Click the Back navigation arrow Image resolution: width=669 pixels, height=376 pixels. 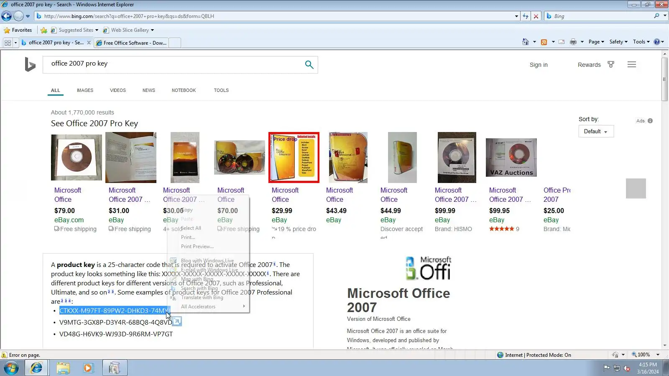pyautogui.click(x=6, y=16)
